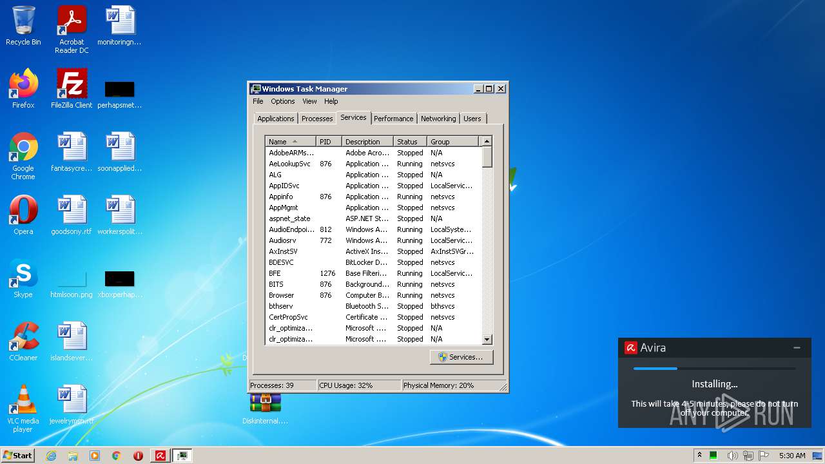This screenshot has height=464, width=825.
Task: Open the network tray icon
Action: pyautogui.click(x=748, y=456)
